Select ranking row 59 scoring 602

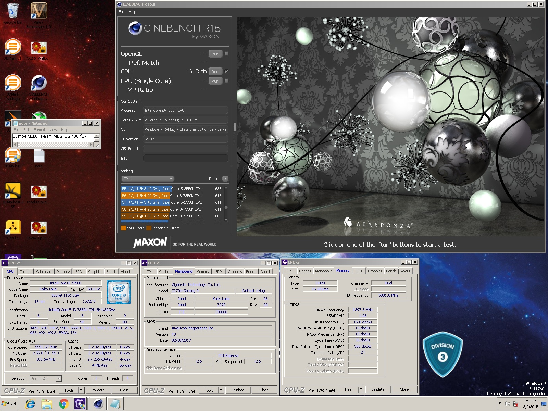pyautogui.click(x=172, y=216)
